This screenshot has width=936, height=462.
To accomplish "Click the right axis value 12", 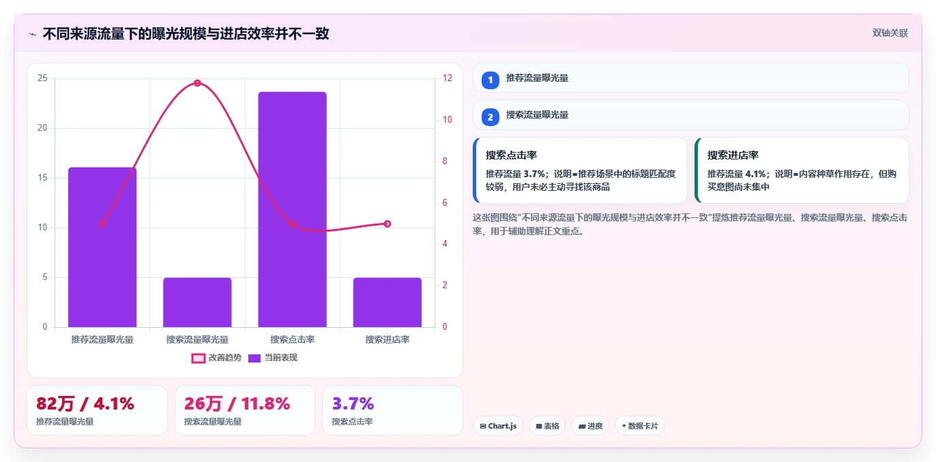I will click(448, 78).
